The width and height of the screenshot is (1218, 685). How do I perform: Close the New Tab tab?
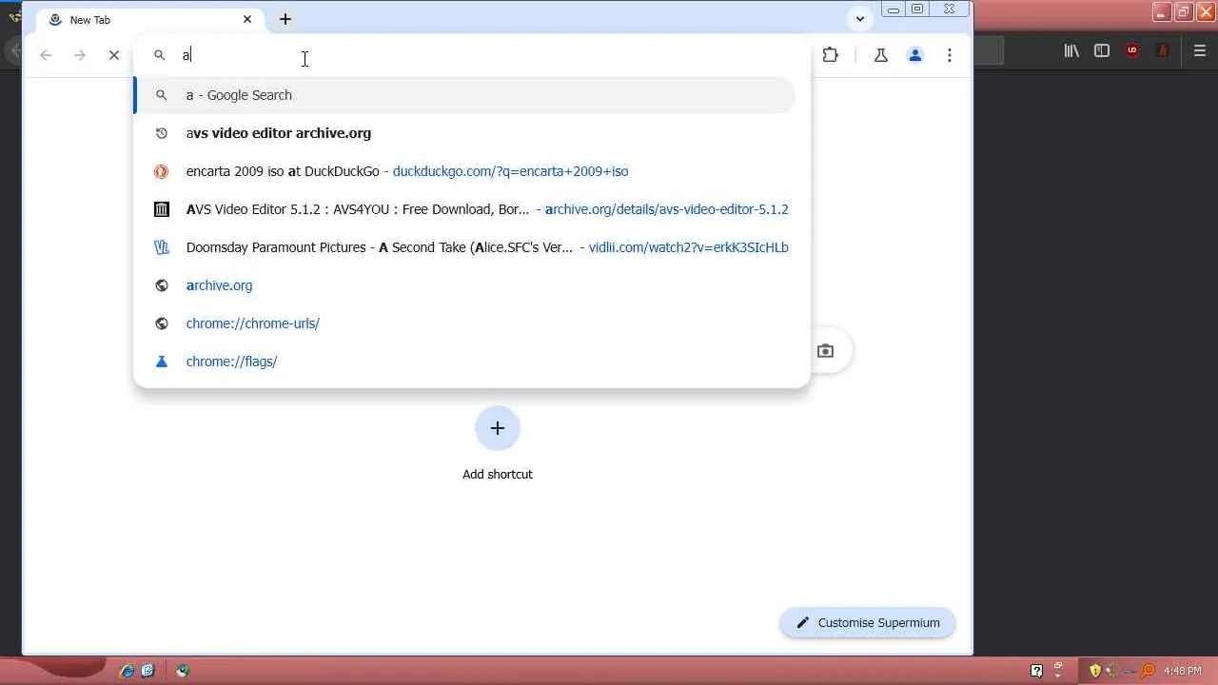click(247, 19)
